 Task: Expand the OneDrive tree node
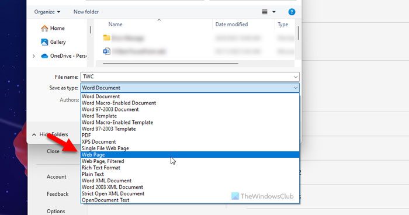pyautogui.click(x=34, y=56)
